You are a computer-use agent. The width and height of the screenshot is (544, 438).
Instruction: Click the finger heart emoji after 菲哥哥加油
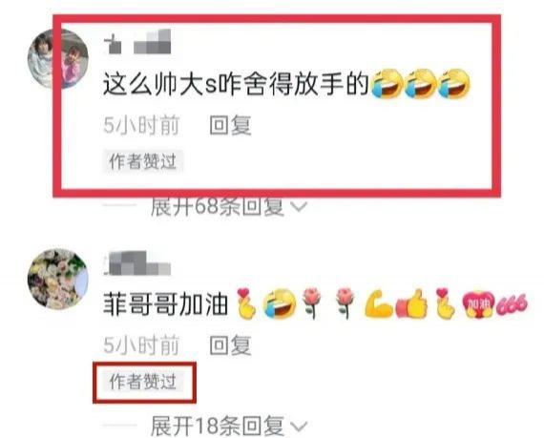pyautogui.click(x=246, y=303)
